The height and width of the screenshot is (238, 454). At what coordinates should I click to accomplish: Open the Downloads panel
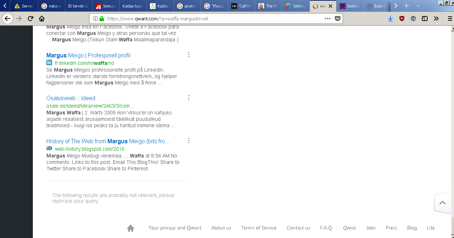(x=390, y=19)
